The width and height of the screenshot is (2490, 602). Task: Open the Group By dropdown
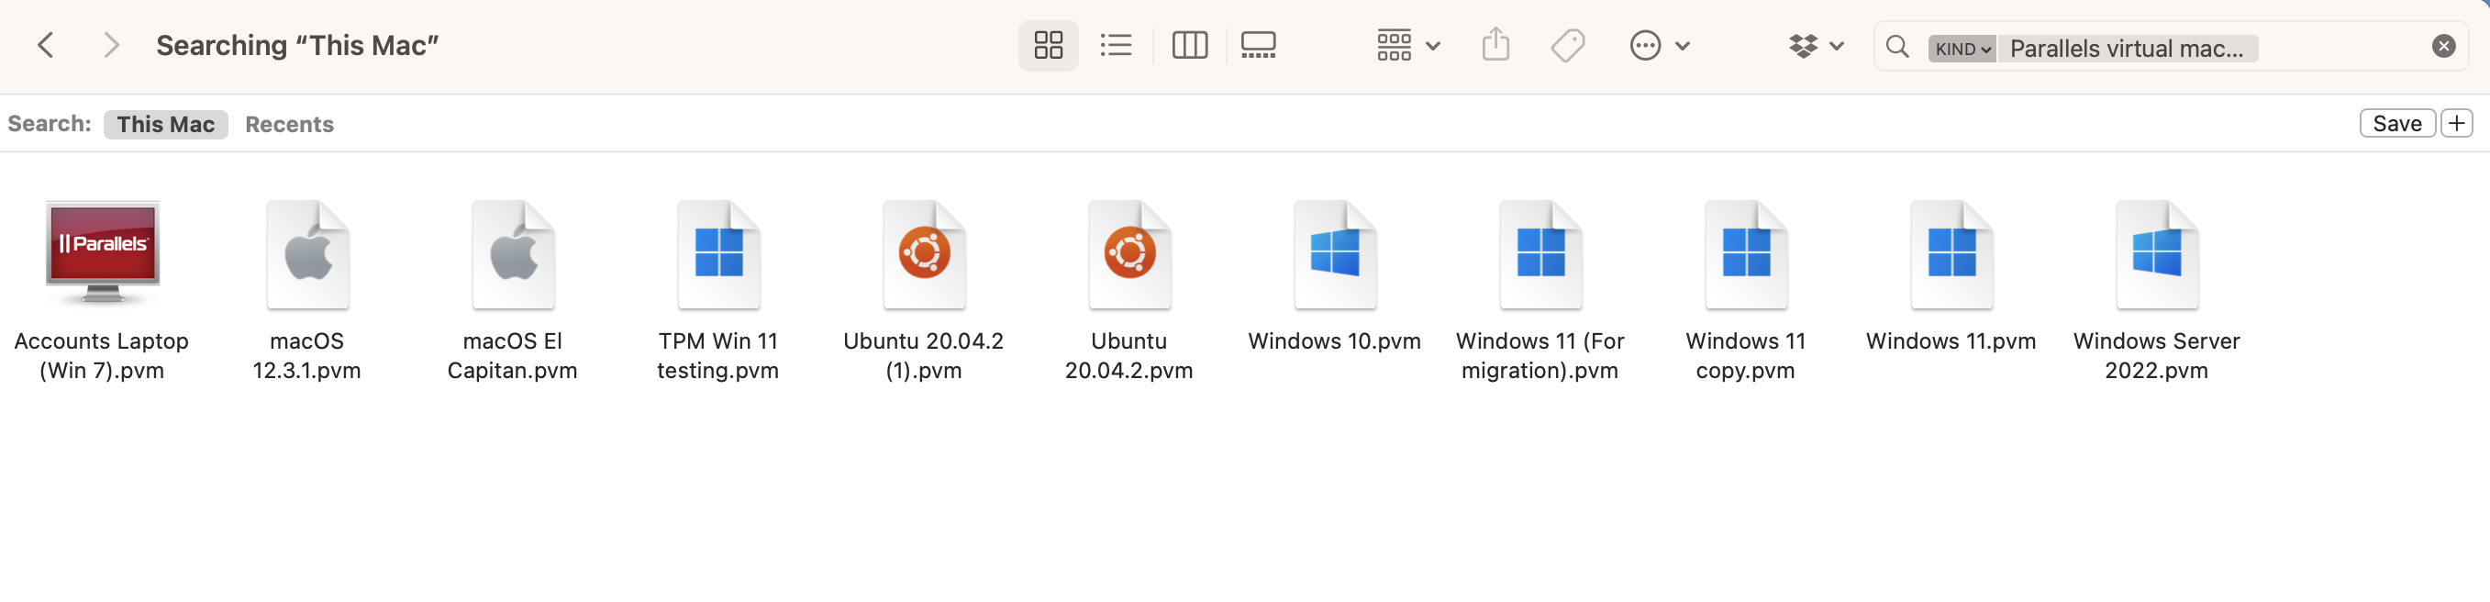[x=1407, y=45]
